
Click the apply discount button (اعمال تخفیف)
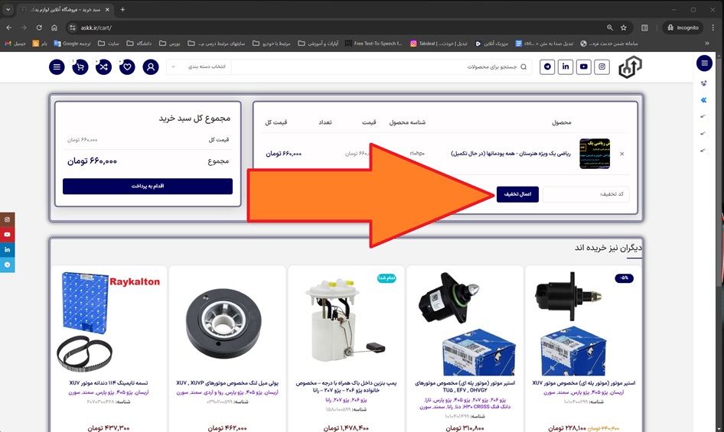518,194
